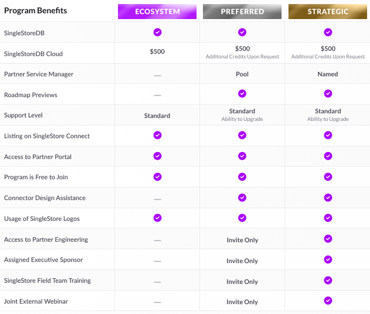Click Invite Only in the Joint External Webinar row
This screenshot has height=314, width=370.
[242, 302]
